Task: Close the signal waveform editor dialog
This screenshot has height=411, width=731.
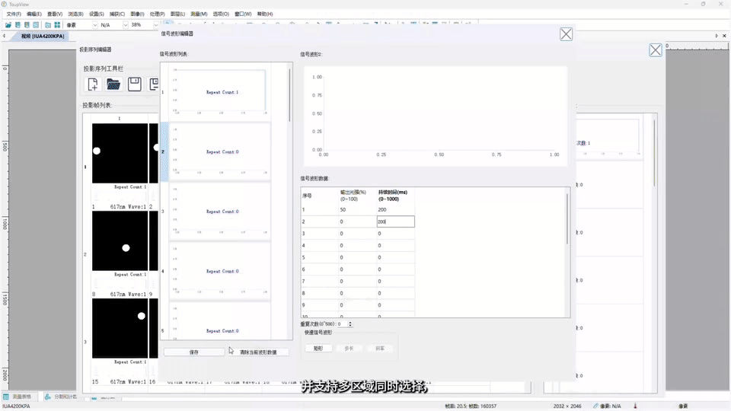Action: pos(566,34)
